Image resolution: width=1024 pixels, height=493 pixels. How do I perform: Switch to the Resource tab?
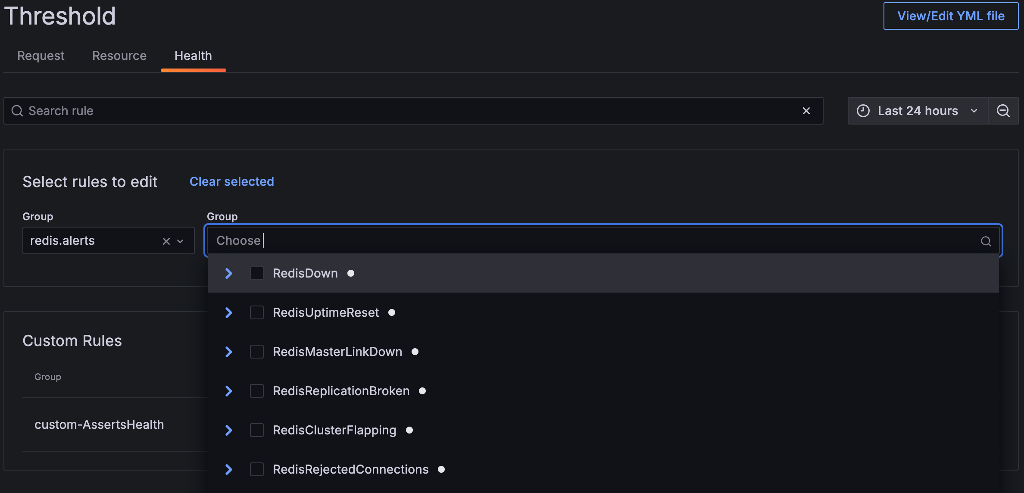click(x=119, y=56)
